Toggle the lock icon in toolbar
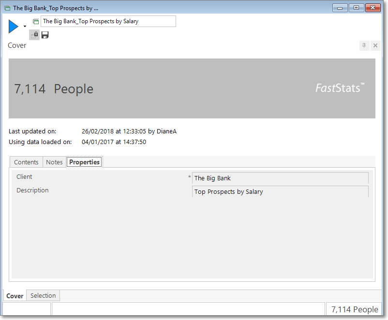Image resolution: width=388 pixels, height=320 pixels. click(x=34, y=35)
